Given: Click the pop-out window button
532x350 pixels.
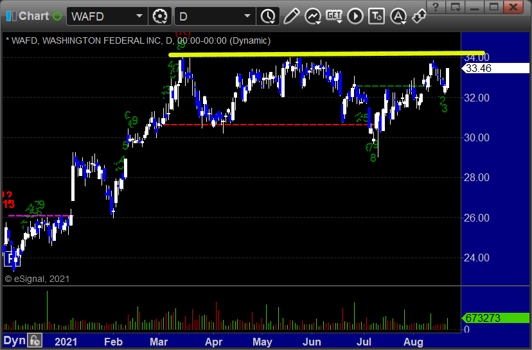Looking at the screenshot, I should [x=456, y=7].
